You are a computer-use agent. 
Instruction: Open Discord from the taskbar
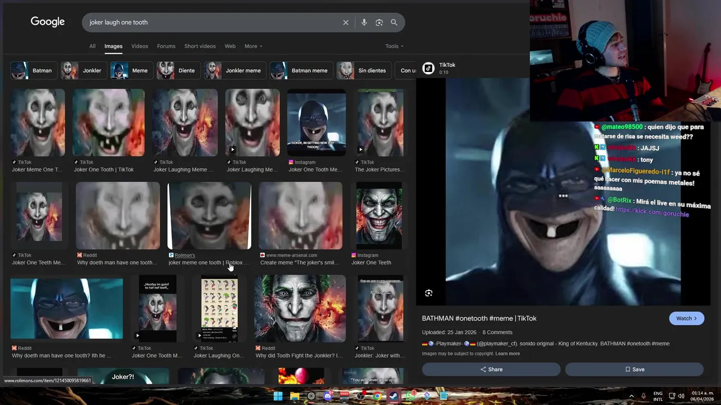tap(328, 396)
